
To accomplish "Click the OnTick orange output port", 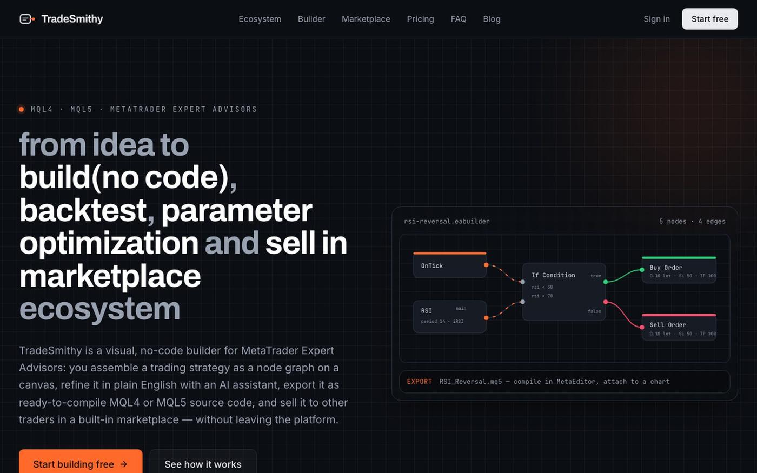I will (x=486, y=265).
